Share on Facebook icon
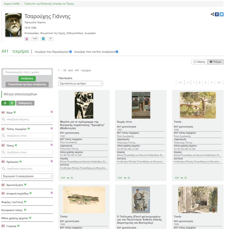The height and width of the screenshot is (229, 225). pos(217,14)
